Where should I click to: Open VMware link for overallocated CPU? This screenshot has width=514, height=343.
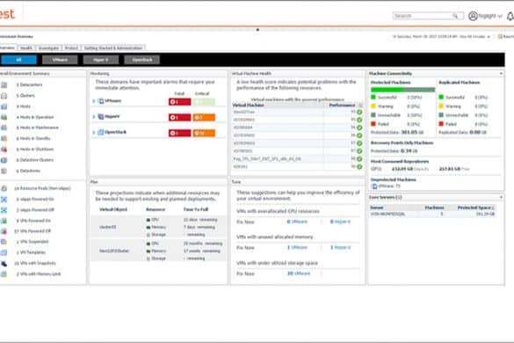click(x=297, y=222)
